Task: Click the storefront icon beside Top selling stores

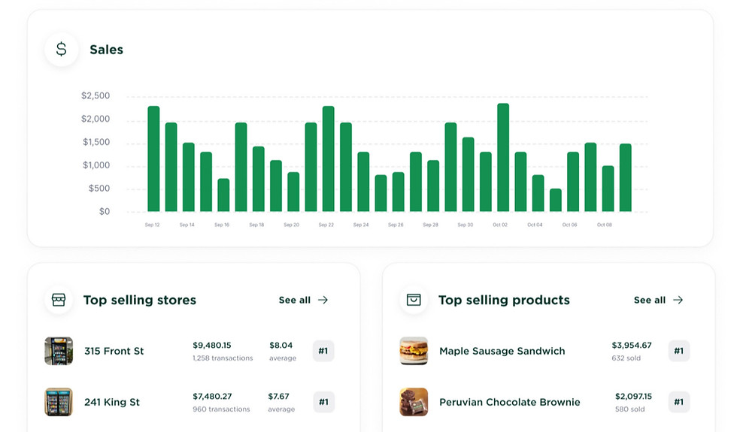Action: [59, 300]
